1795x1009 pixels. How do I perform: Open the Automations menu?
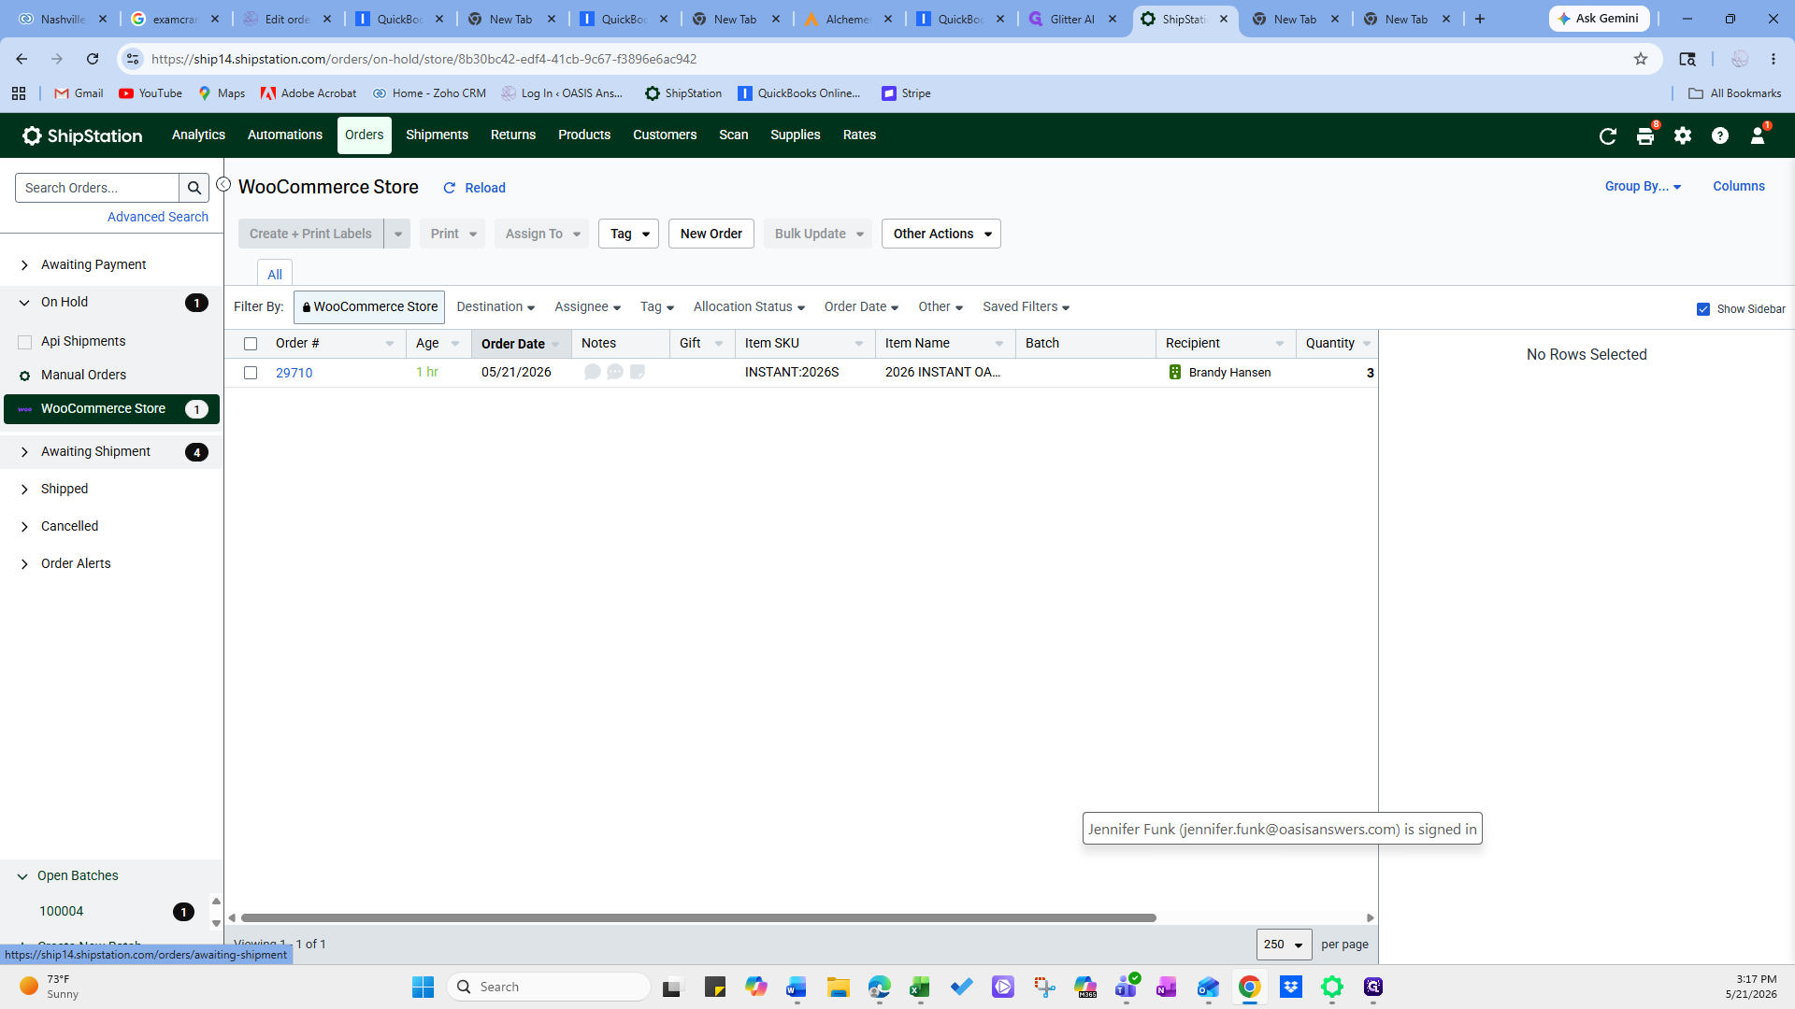(x=285, y=135)
